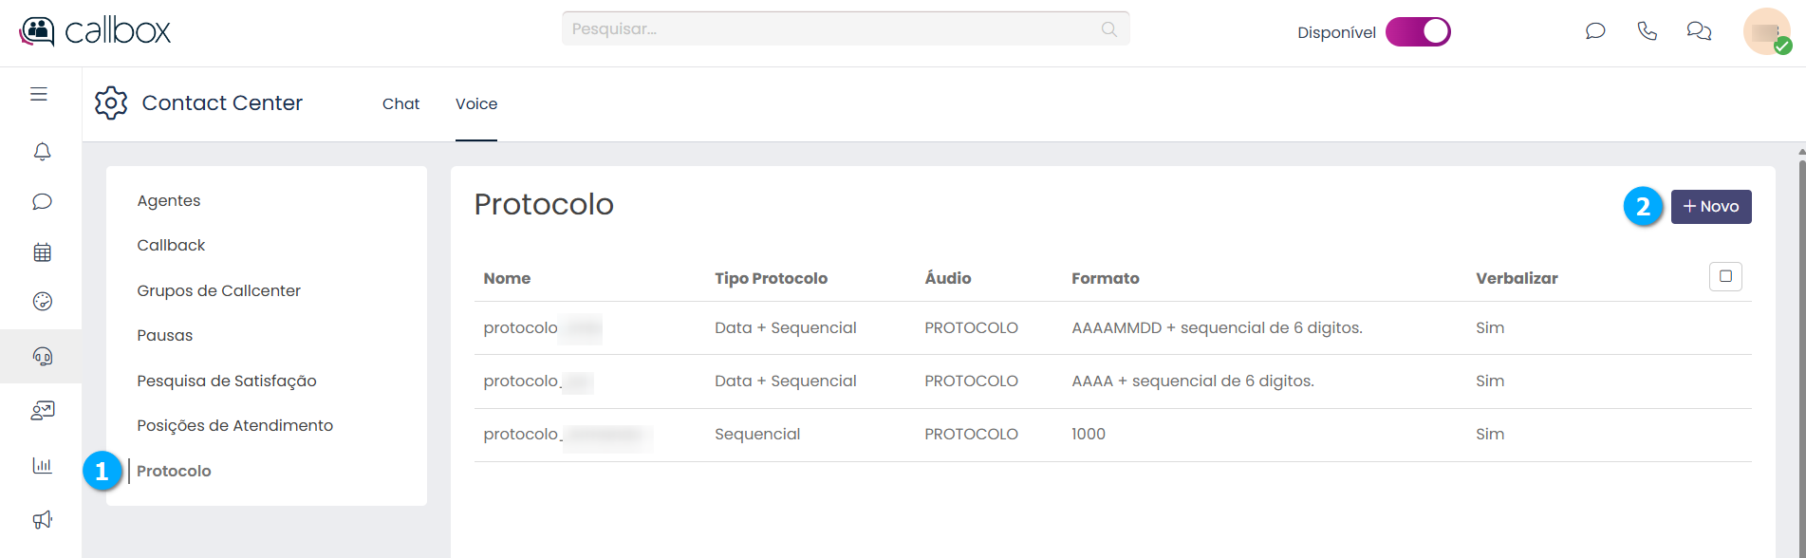Switch to the Chat tab
The height and width of the screenshot is (558, 1806).
coord(400,103)
